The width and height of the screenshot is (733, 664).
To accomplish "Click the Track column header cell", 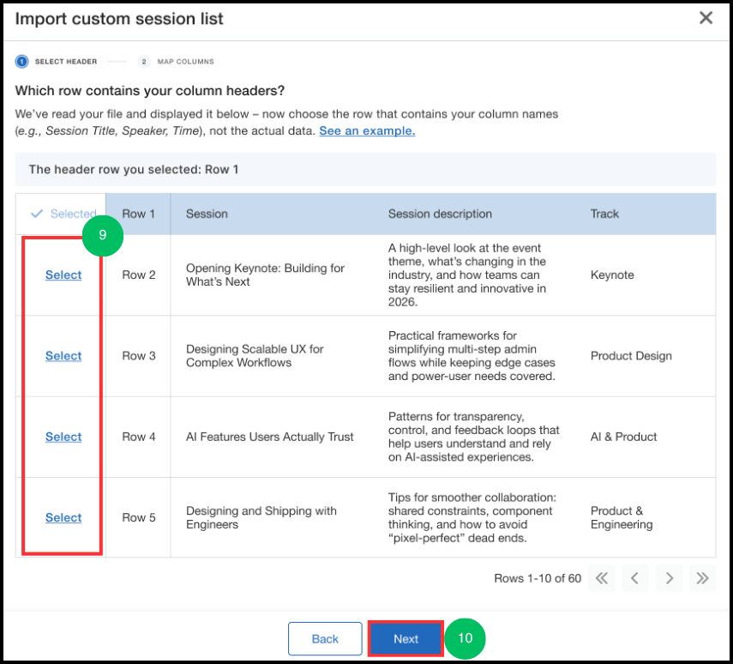I will pos(645,214).
